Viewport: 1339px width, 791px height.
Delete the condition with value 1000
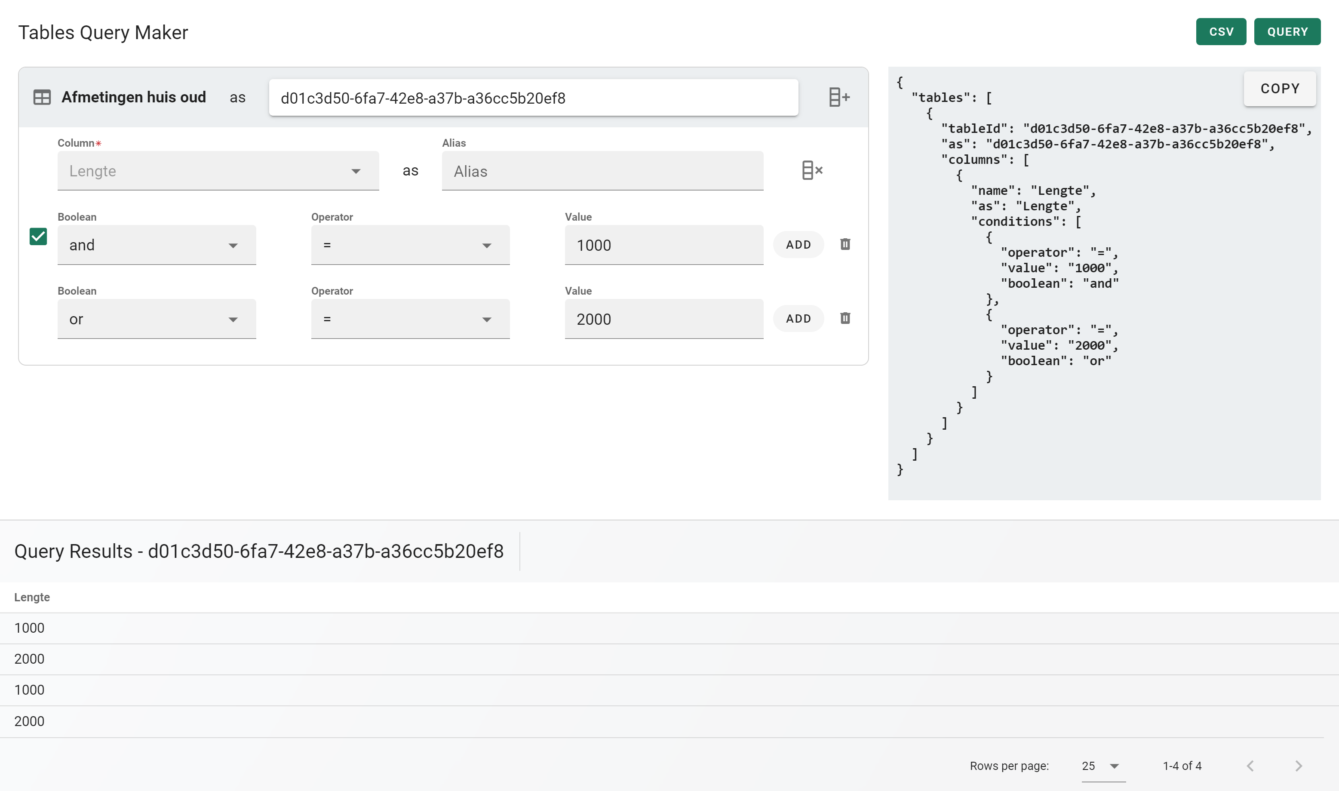(845, 245)
